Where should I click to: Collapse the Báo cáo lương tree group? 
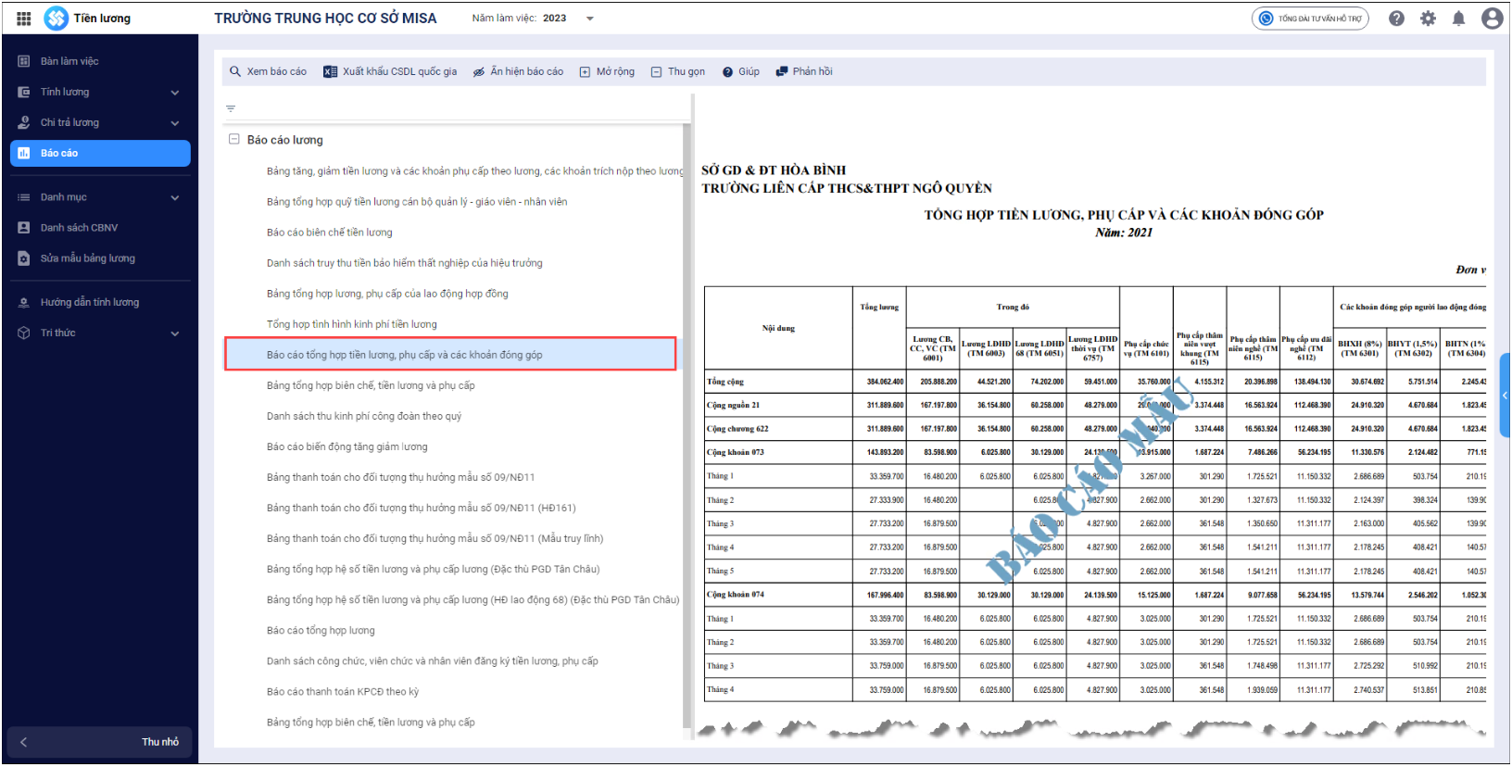[x=233, y=140]
